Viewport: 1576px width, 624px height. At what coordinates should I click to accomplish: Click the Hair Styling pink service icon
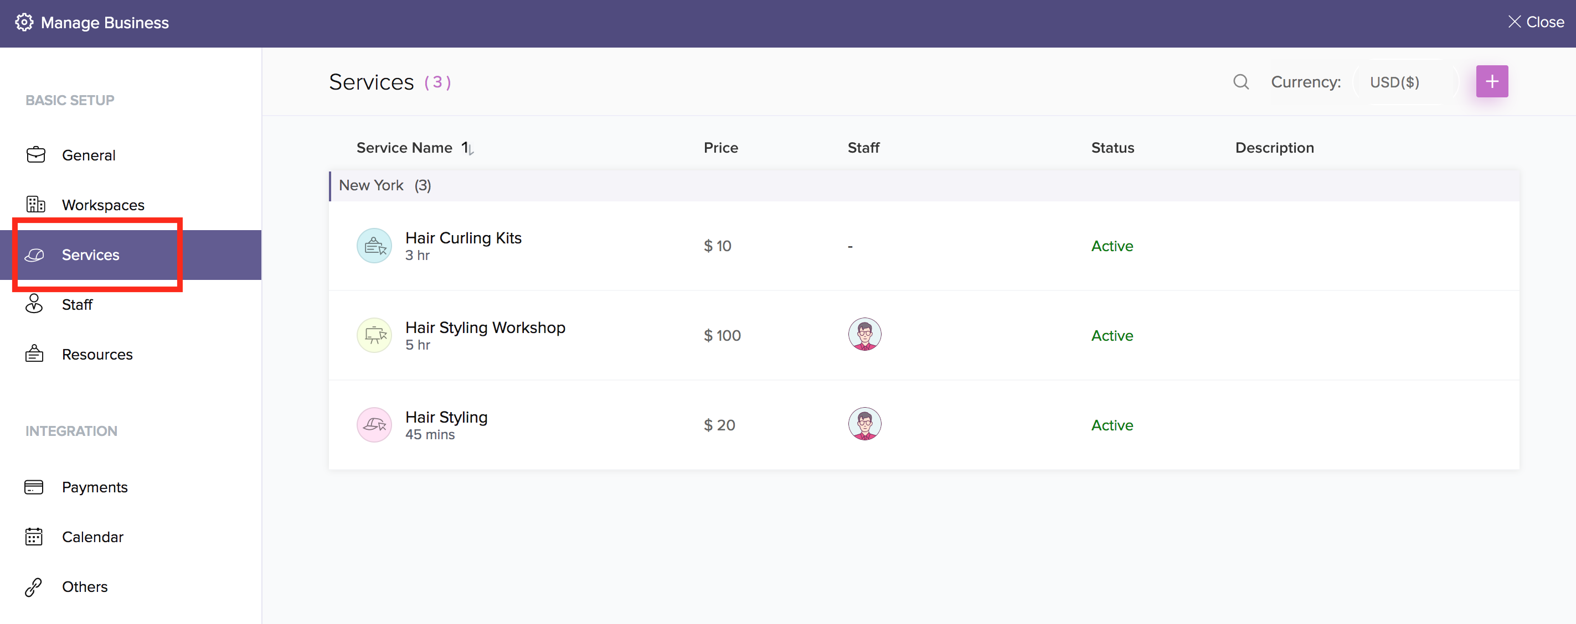click(x=374, y=425)
